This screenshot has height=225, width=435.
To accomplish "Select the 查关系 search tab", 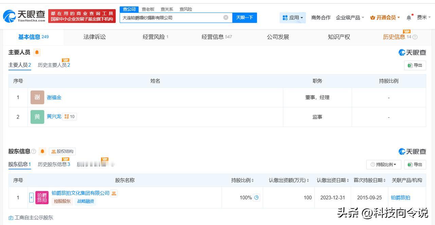I will tap(167, 9).
